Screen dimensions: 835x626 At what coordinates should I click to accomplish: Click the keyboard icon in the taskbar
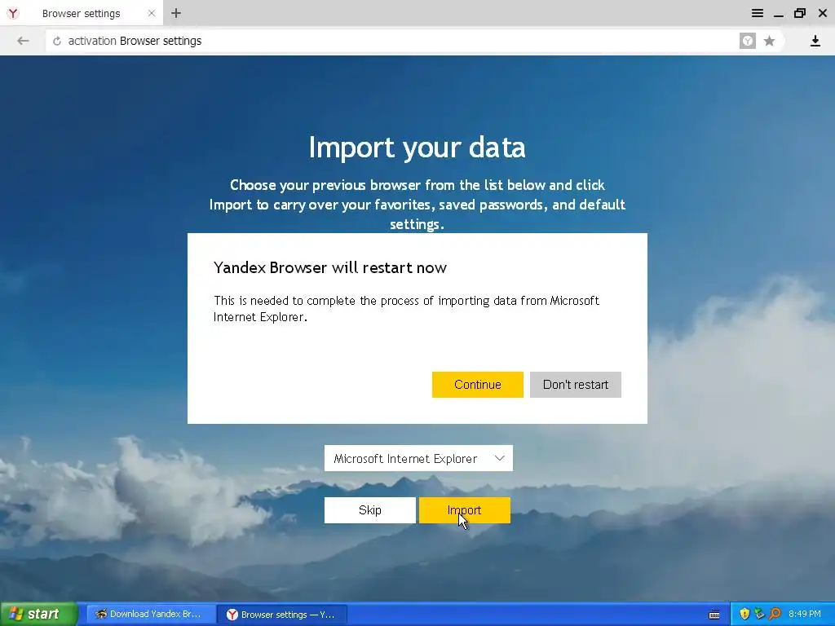(714, 615)
